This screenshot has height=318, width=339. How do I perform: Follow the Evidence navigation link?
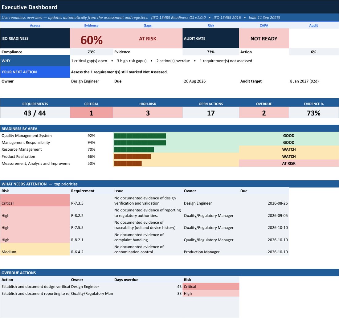coord(91,26)
